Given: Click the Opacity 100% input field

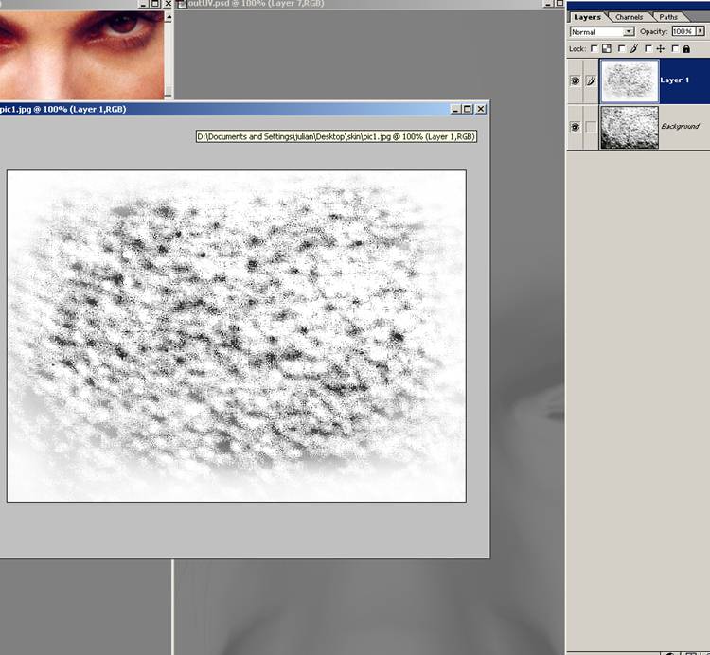Looking at the screenshot, I should coord(683,32).
